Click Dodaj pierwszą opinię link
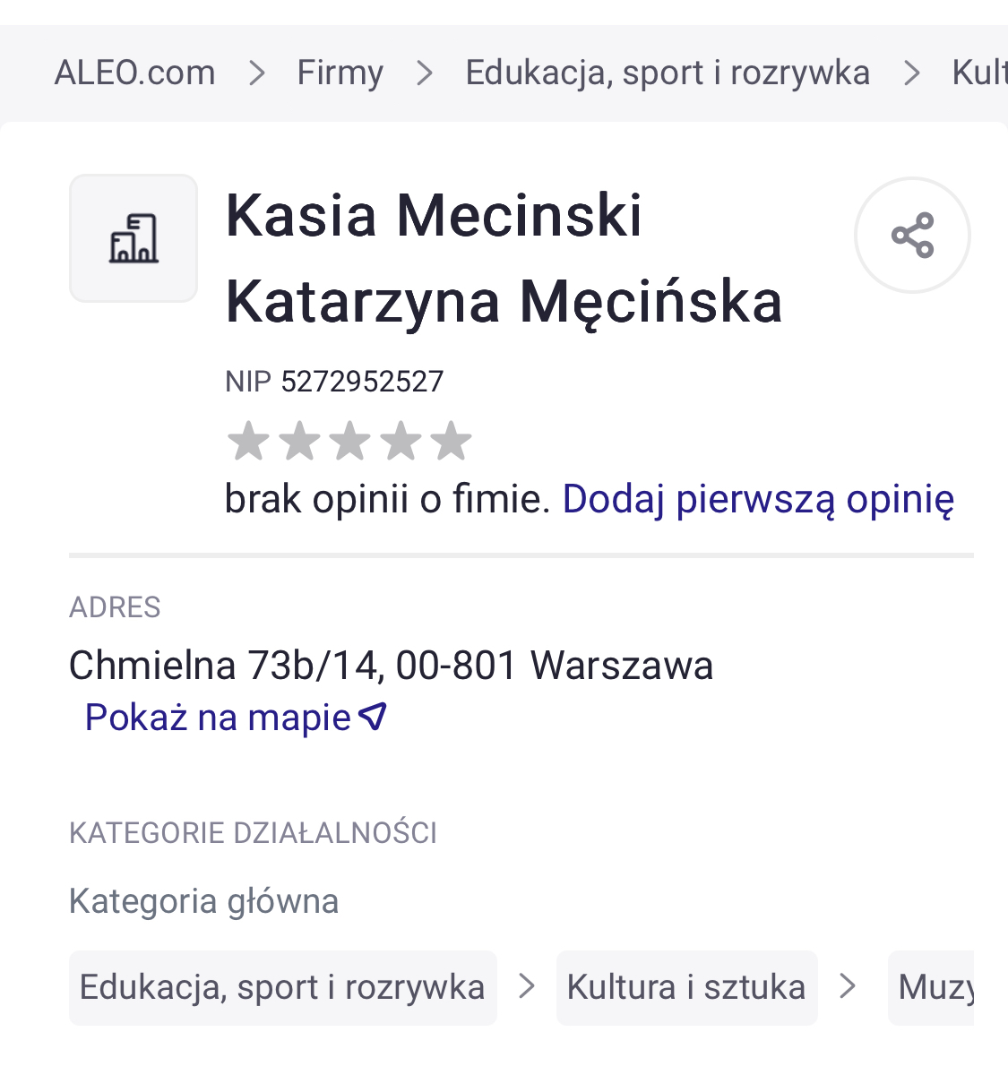The height and width of the screenshot is (1075, 1008). [758, 499]
